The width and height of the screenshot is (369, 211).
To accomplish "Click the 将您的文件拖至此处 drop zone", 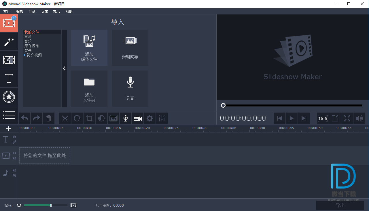I will pos(45,155).
